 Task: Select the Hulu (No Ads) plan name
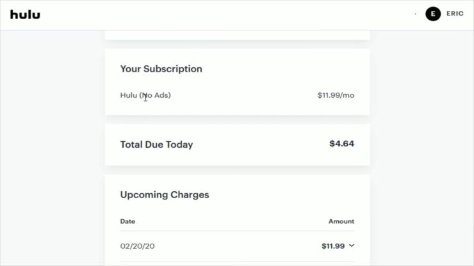click(x=145, y=95)
